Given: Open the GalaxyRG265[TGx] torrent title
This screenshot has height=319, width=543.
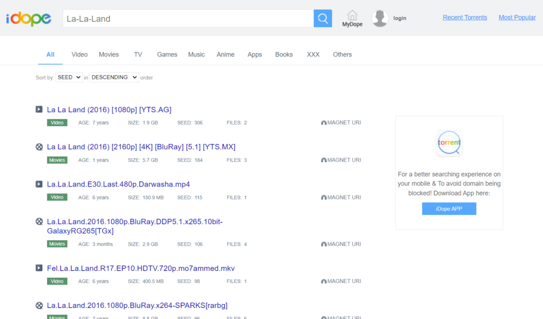Looking at the screenshot, I should point(135,226).
